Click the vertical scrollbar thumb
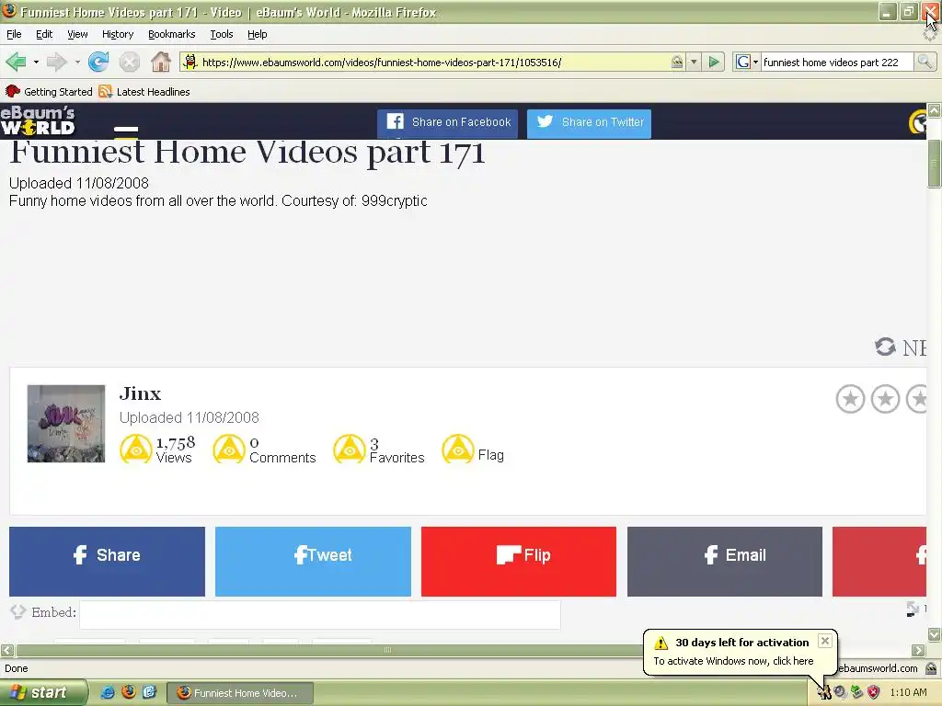 click(935, 164)
